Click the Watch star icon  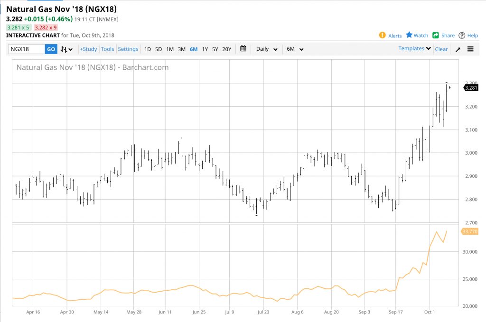click(x=409, y=35)
